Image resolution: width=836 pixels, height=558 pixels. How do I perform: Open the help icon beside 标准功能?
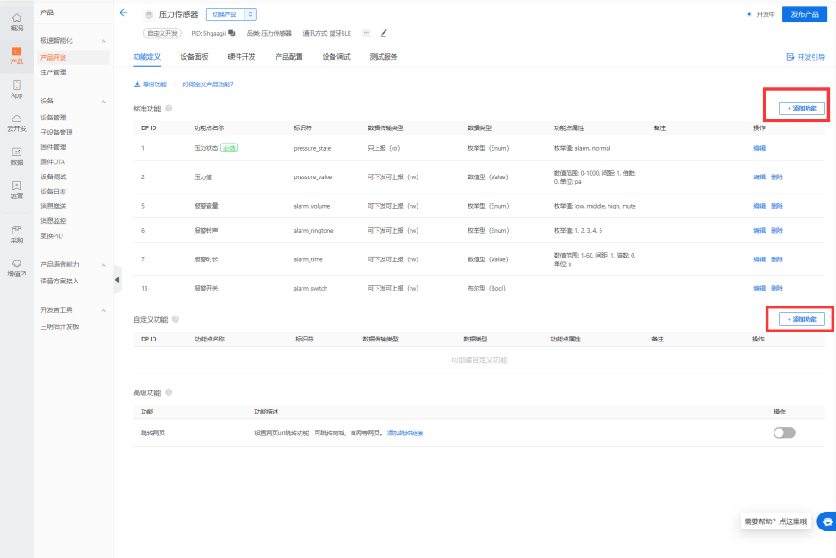(169, 108)
